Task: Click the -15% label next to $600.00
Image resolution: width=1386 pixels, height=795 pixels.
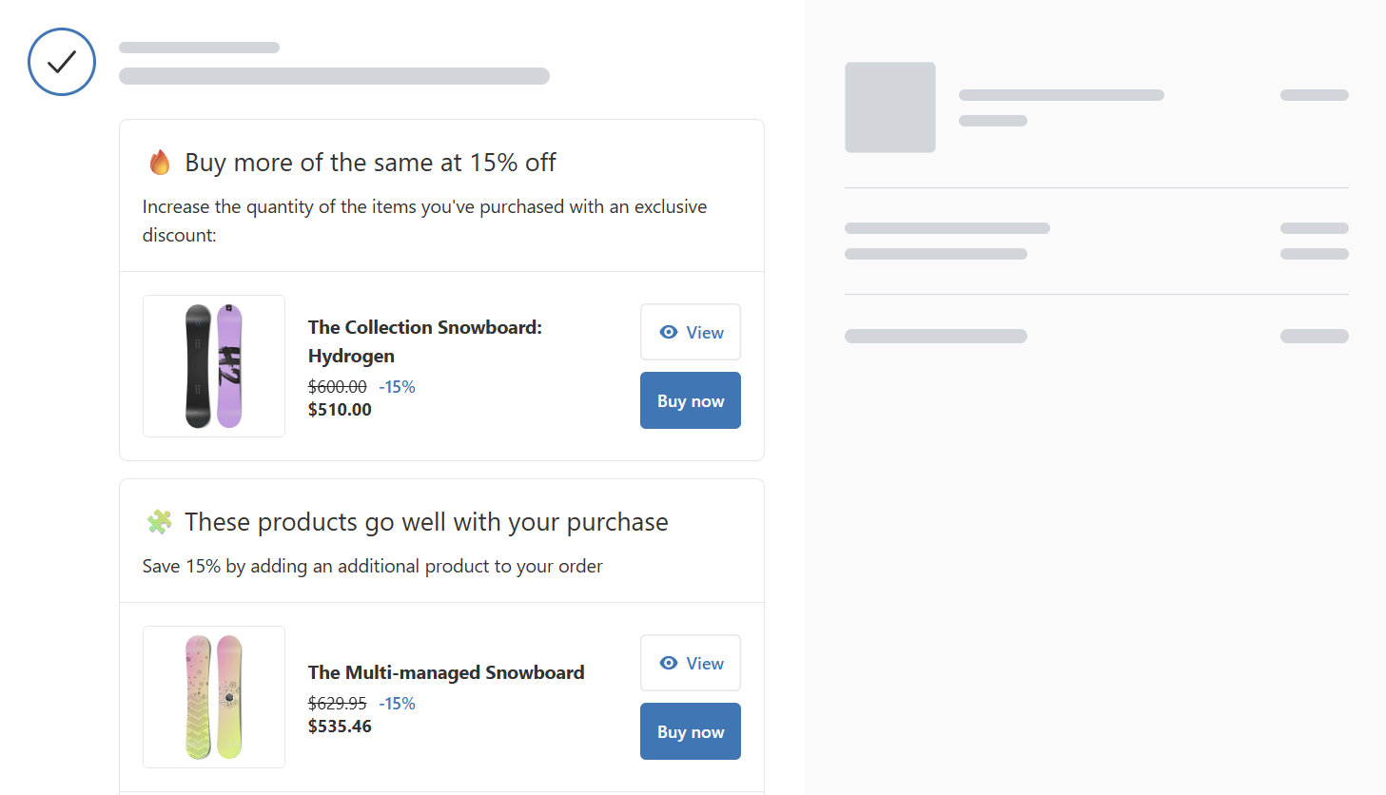Action: (x=398, y=387)
